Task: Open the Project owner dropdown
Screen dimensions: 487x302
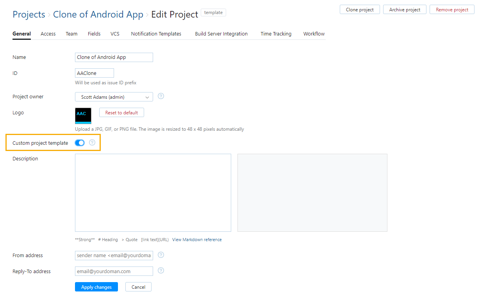Action: (x=114, y=96)
